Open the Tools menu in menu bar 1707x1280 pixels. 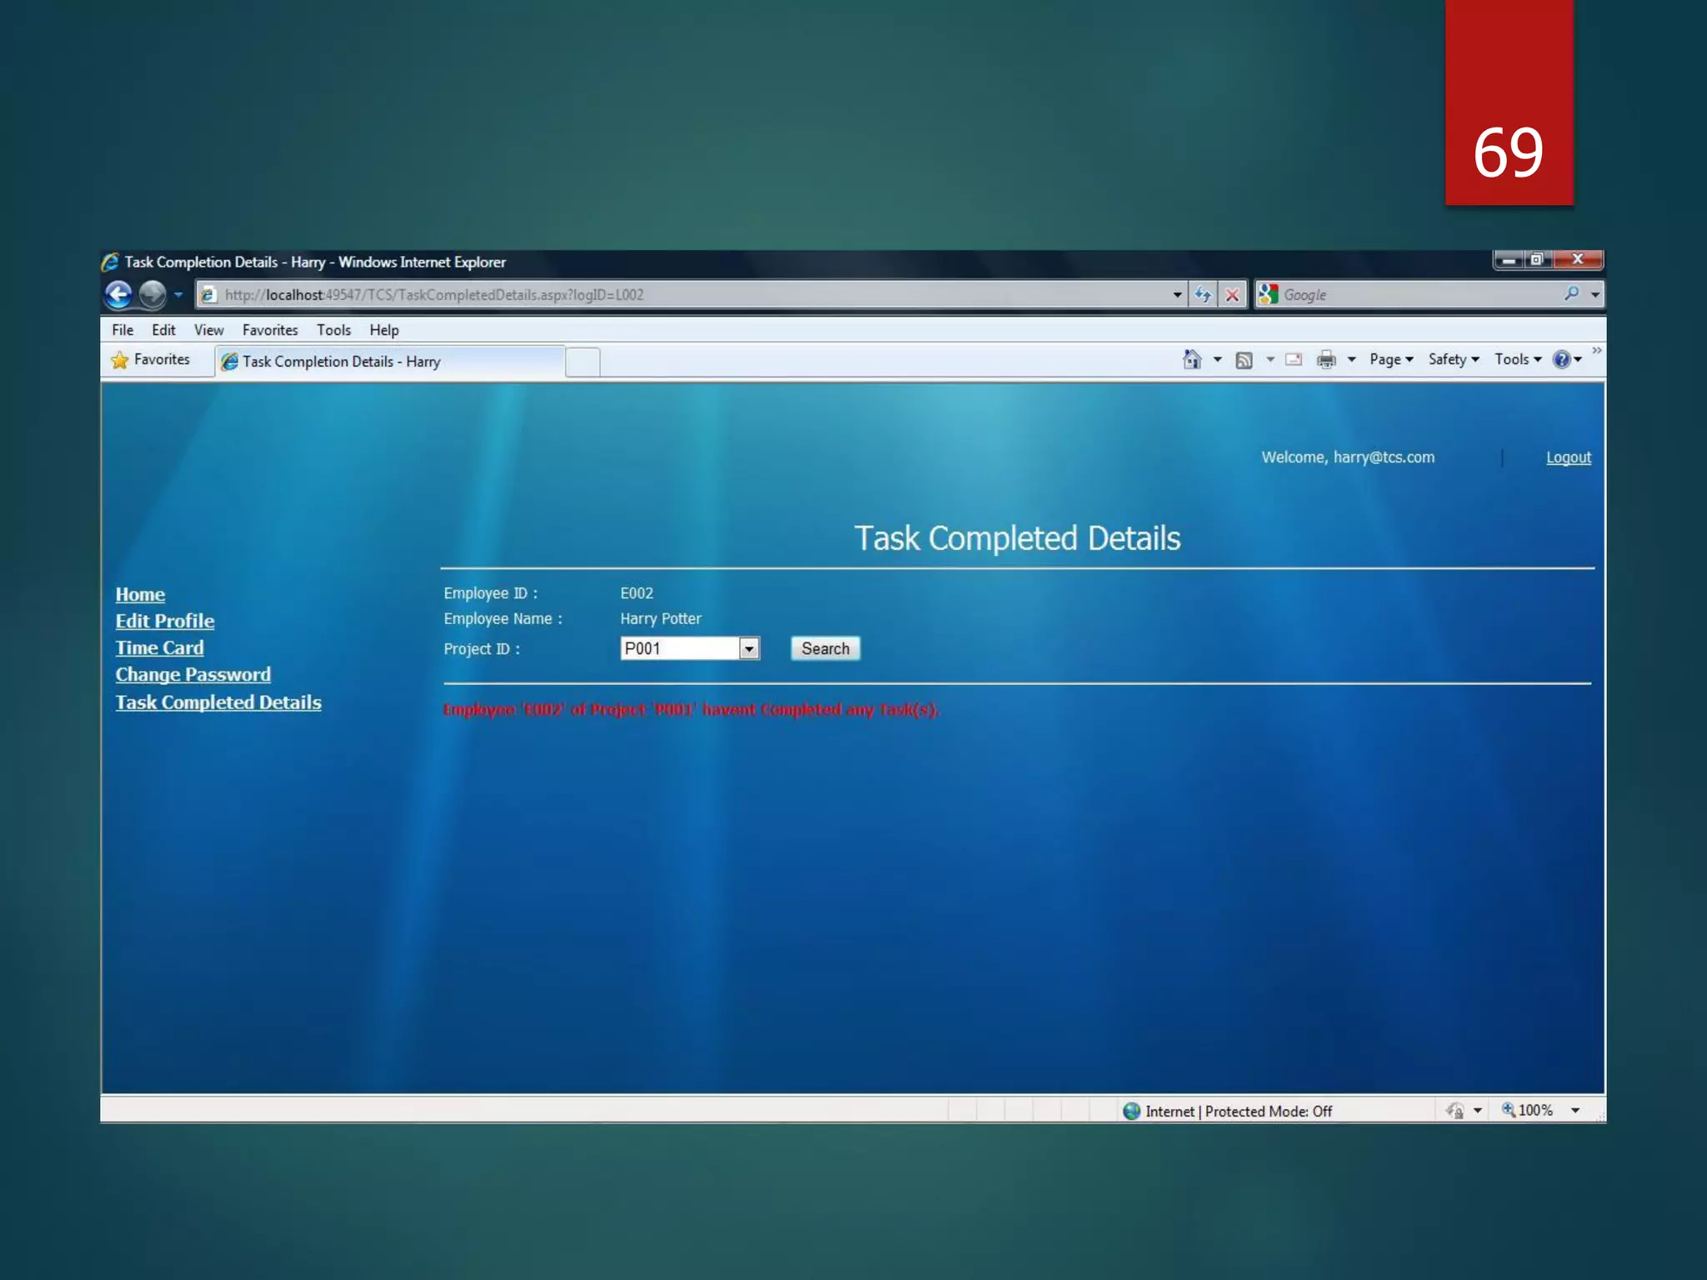[x=333, y=330]
